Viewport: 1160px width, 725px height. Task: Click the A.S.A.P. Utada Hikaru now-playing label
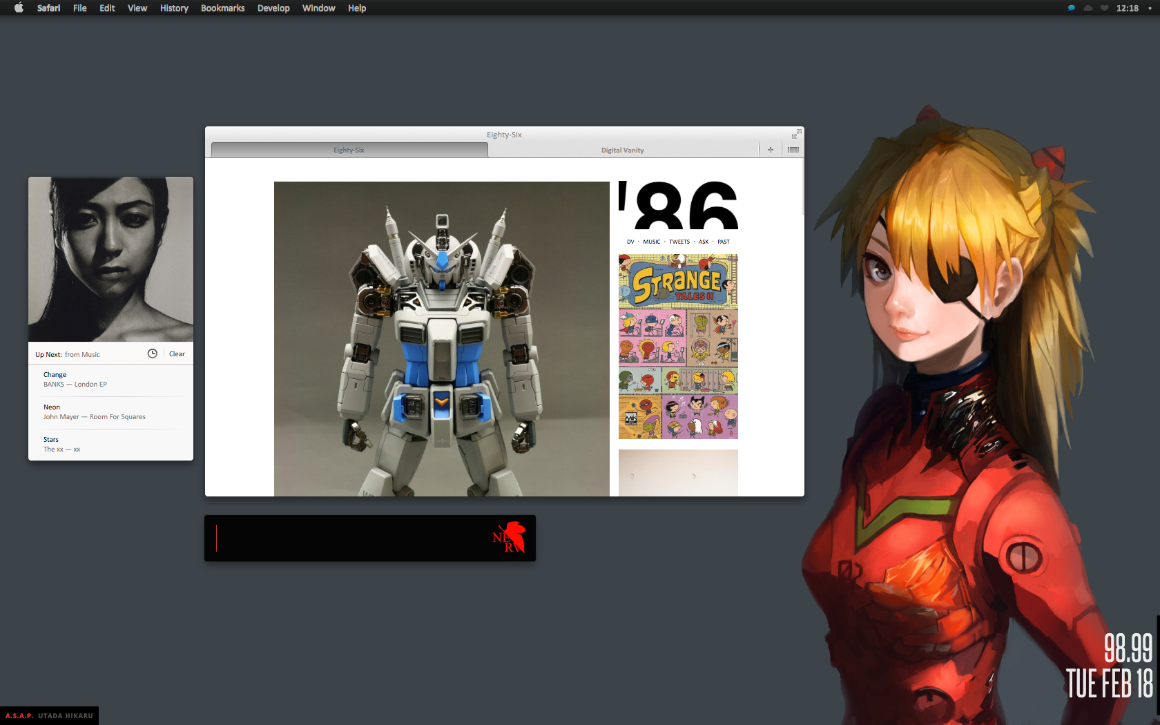[x=49, y=716]
